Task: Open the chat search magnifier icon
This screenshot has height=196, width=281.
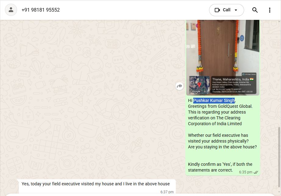Action: (x=255, y=10)
